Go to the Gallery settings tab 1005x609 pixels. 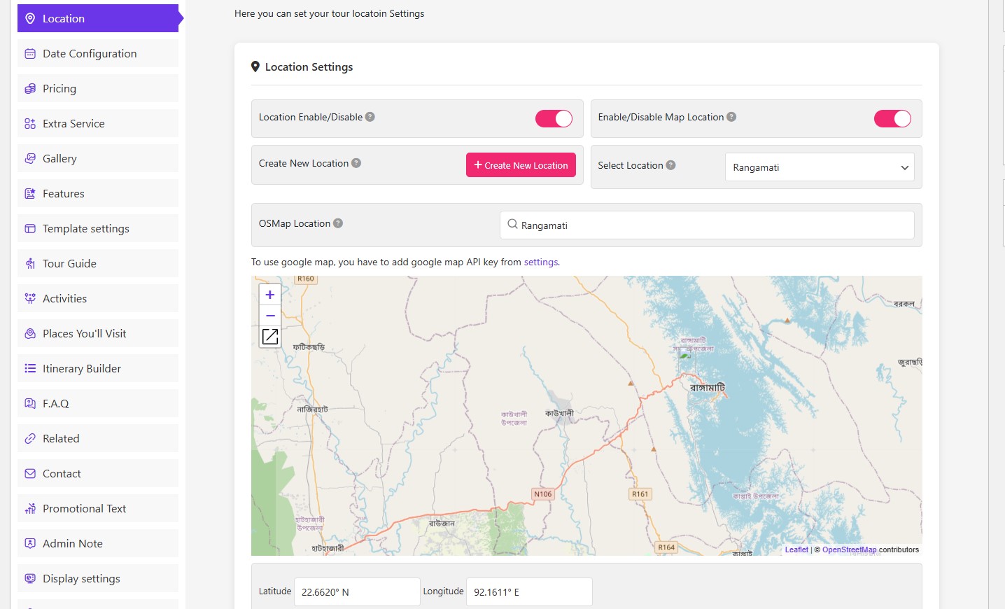click(x=98, y=159)
